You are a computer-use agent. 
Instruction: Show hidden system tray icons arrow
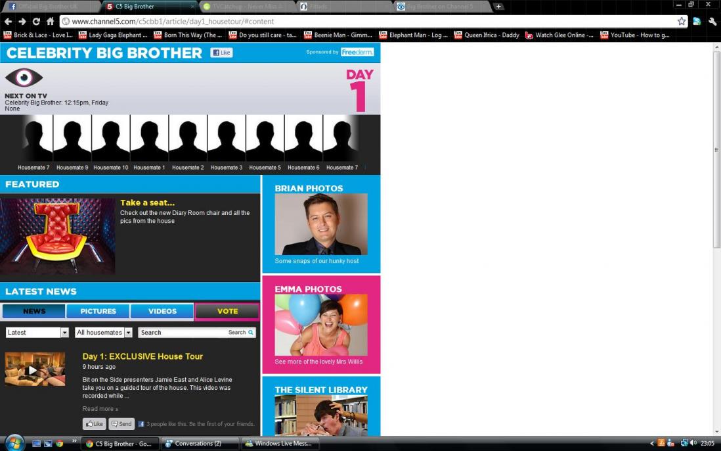point(652,443)
